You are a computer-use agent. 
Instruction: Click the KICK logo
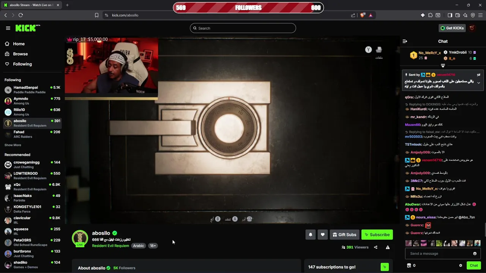coord(27,28)
